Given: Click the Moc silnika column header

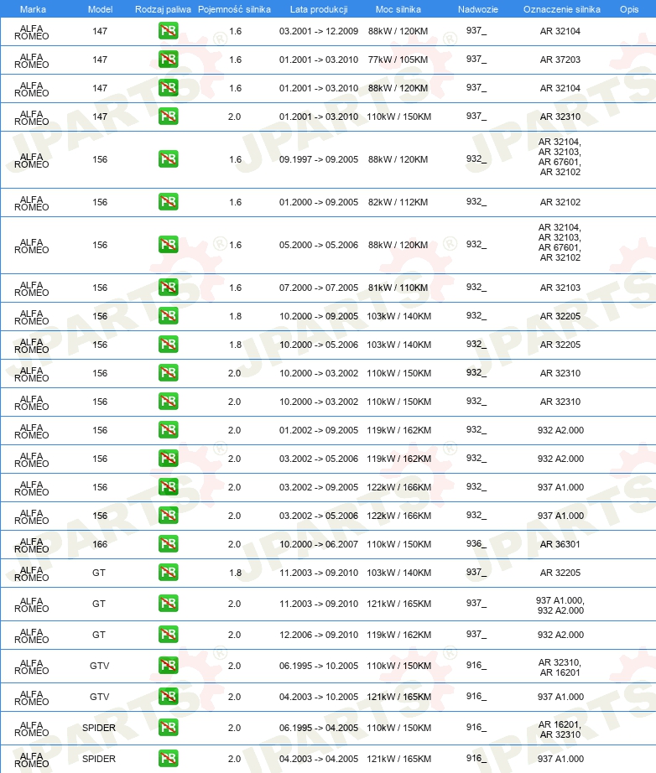Looking at the screenshot, I should (x=398, y=9).
